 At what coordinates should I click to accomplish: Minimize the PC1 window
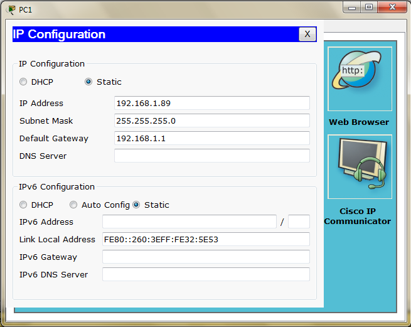(x=352, y=8)
